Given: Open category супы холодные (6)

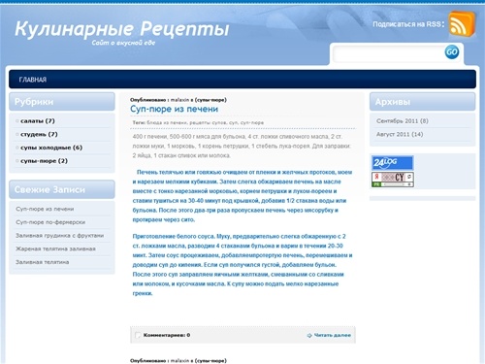Looking at the screenshot, I should tap(51, 148).
